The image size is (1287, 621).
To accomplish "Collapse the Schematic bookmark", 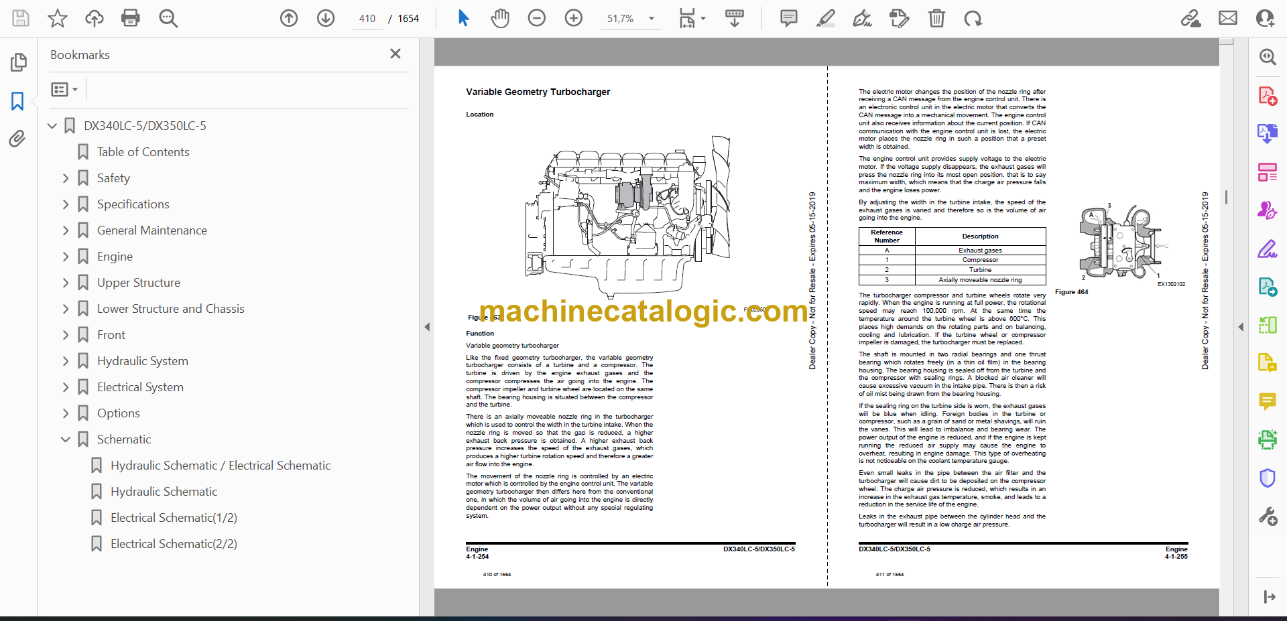I will coord(66,439).
